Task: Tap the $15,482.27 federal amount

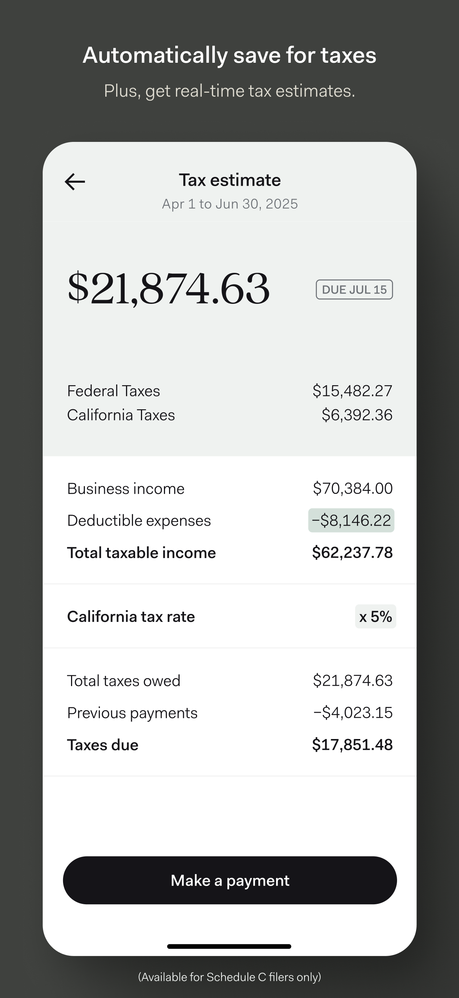Action: pyautogui.click(x=353, y=391)
